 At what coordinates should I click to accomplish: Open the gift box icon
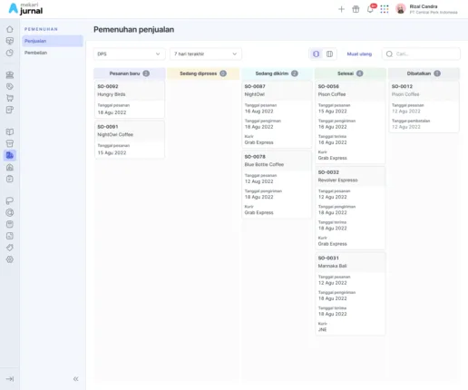pyautogui.click(x=356, y=9)
